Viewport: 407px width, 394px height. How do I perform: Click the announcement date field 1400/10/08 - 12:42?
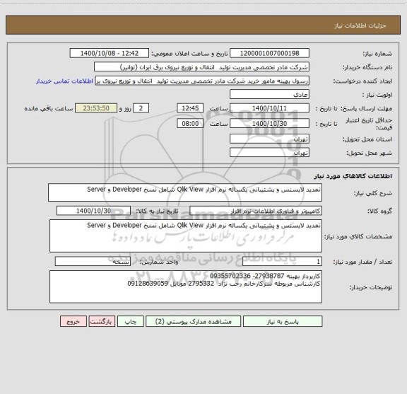110,53
